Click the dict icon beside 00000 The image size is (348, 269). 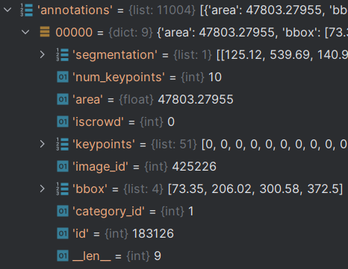point(45,32)
